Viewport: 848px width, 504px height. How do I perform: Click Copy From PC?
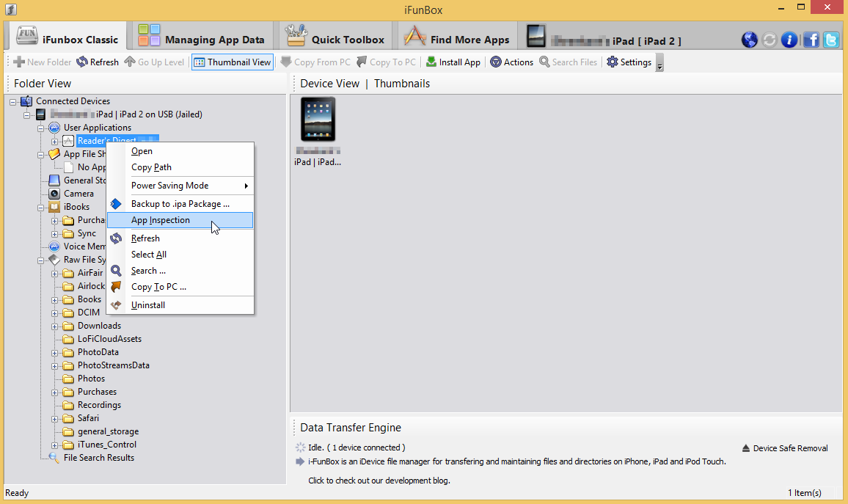(x=315, y=62)
